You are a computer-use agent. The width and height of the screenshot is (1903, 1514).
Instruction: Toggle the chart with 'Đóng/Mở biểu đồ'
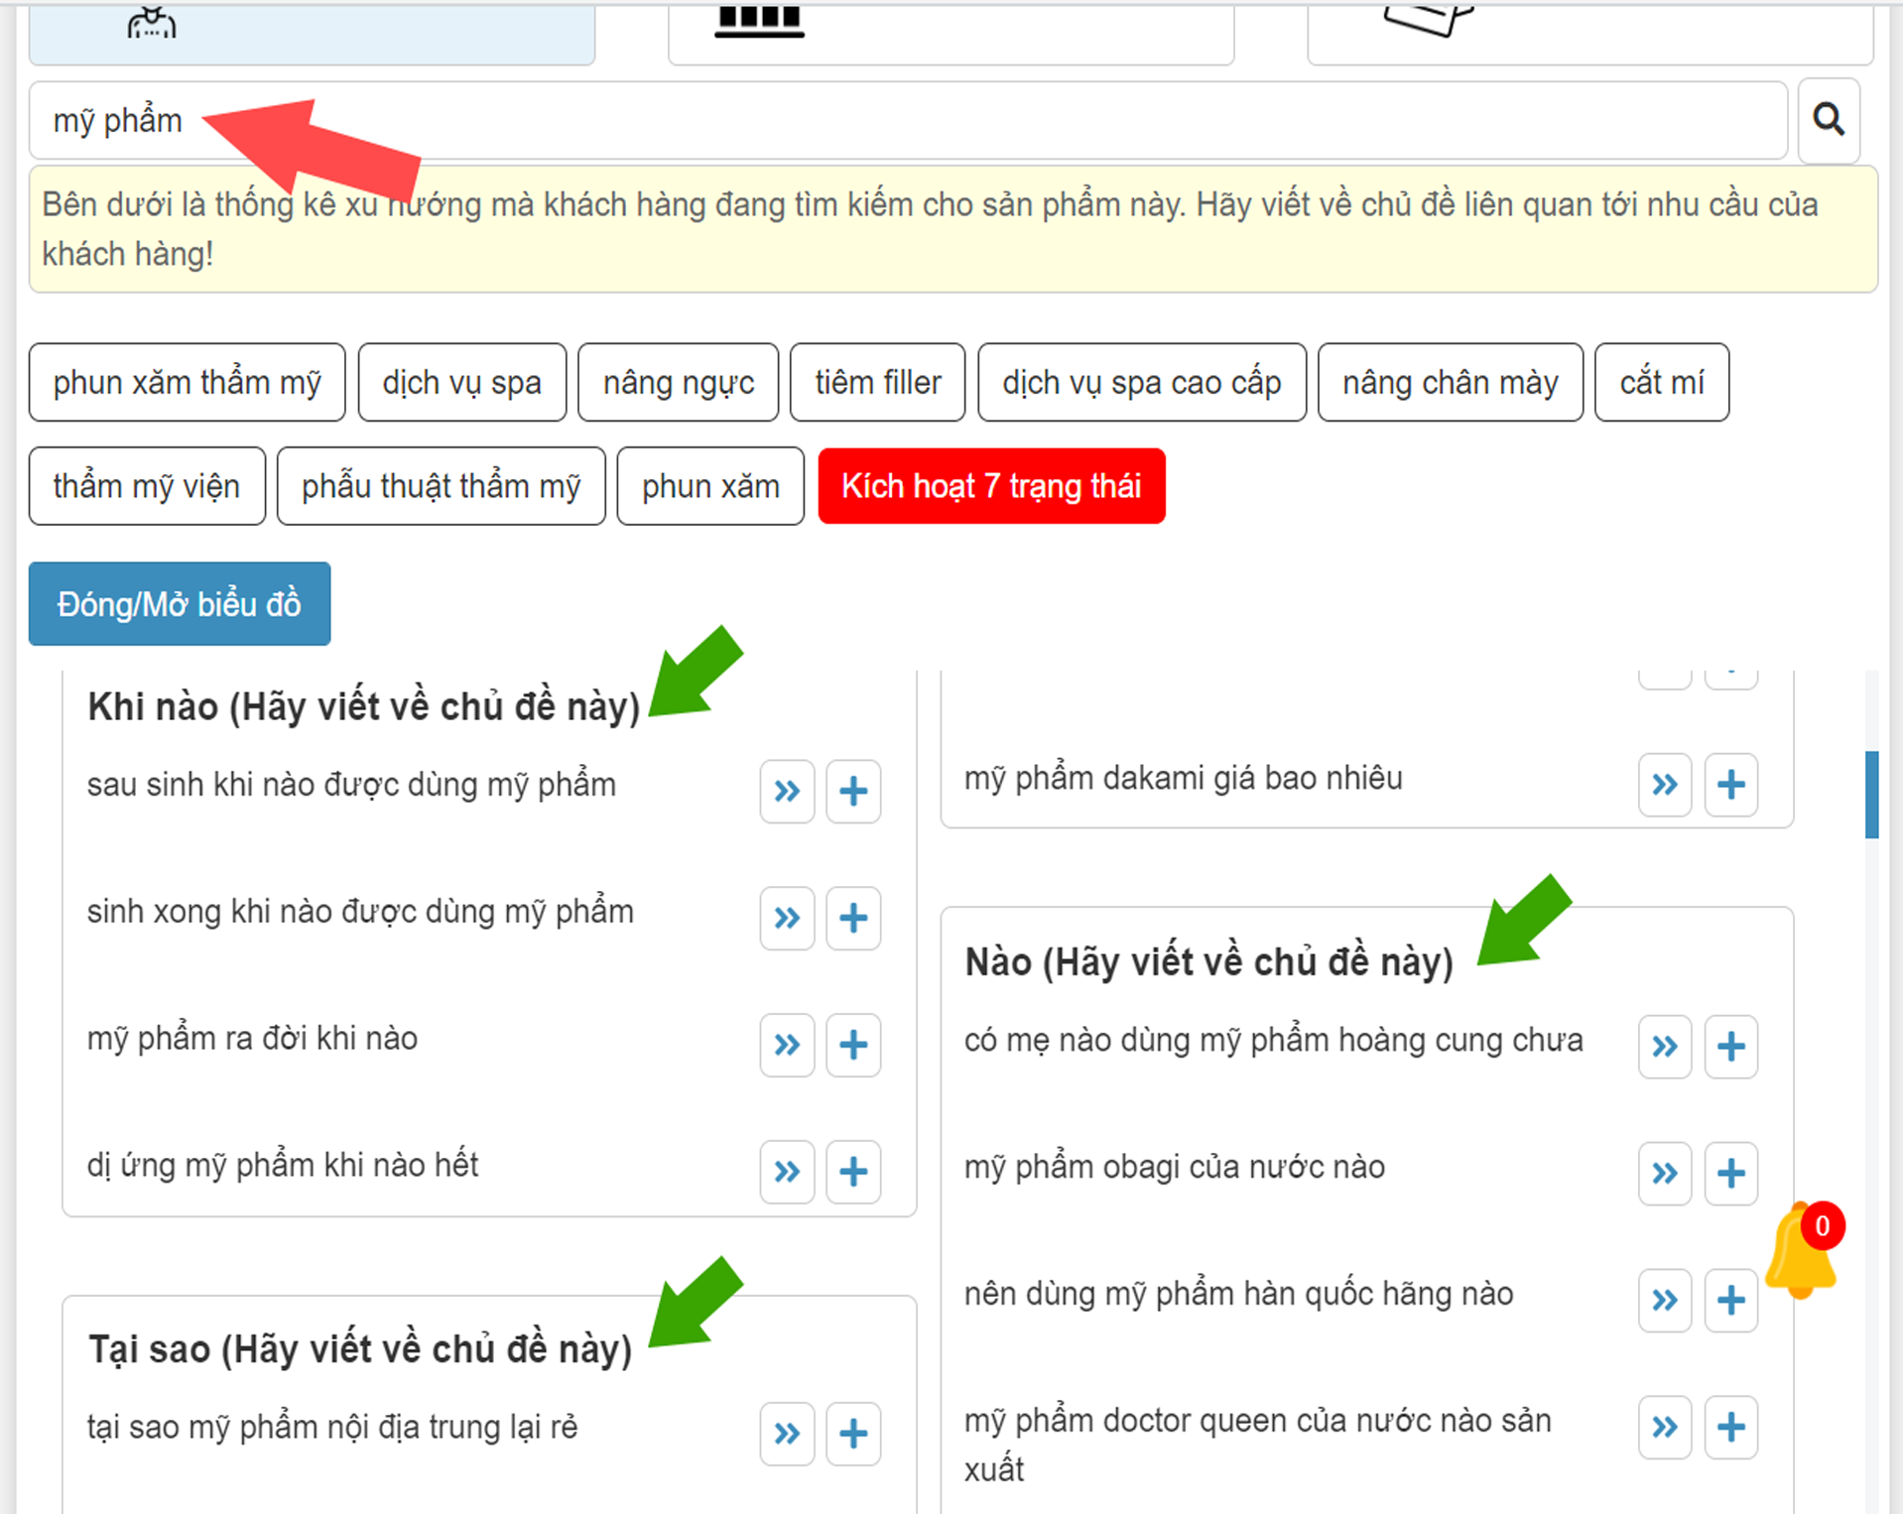[180, 604]
